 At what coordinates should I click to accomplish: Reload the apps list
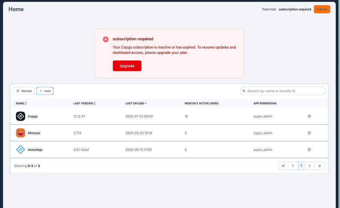coord(24,91)
